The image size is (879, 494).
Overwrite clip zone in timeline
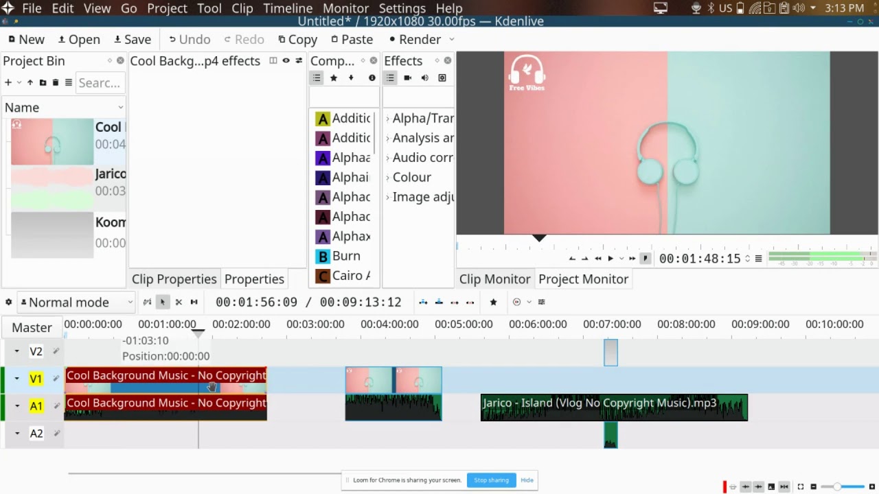[x=439, y=302]
